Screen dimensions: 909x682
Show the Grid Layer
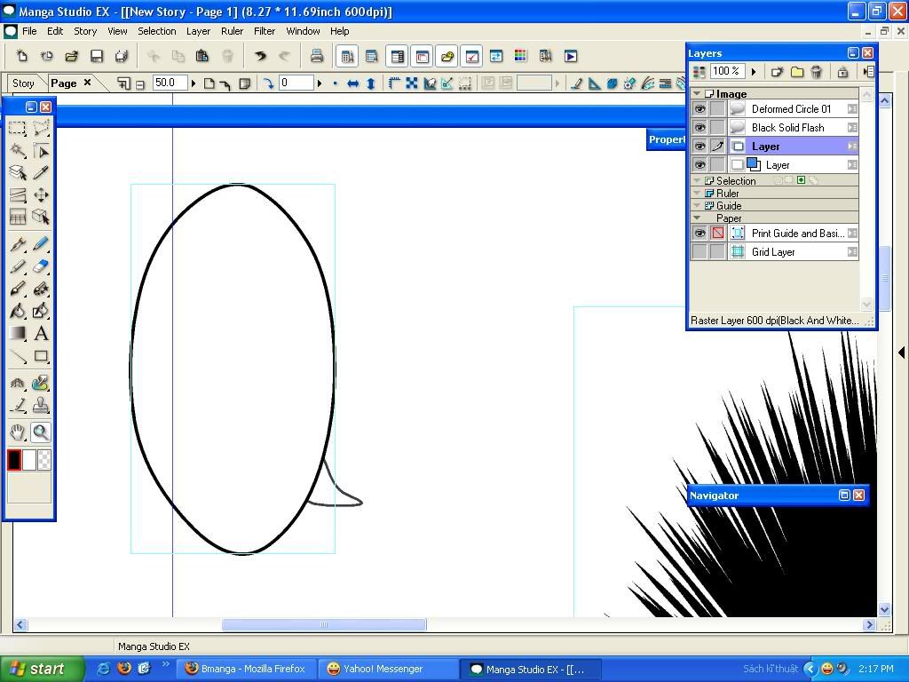[x=700, y=251]
